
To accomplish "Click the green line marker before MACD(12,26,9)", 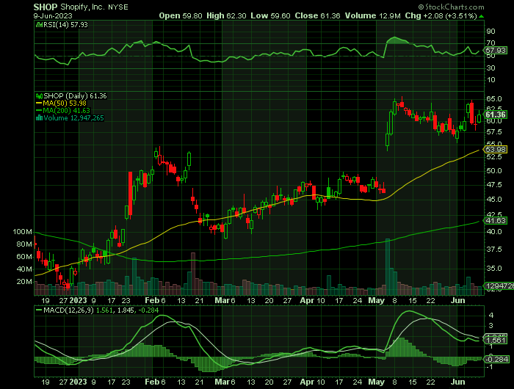I will coord(39,310).
